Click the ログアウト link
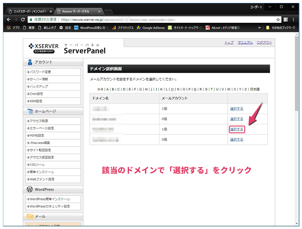302x229 pixels. [x=264, y=43]
